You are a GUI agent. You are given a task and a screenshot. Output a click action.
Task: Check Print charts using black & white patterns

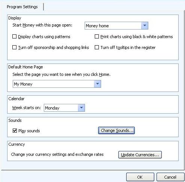(x=97, y=37)
